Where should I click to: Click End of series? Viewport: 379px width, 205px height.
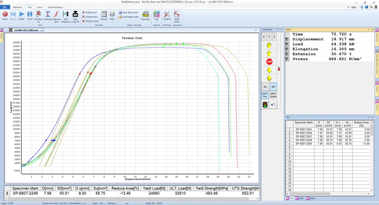click(x=91, y=21)
